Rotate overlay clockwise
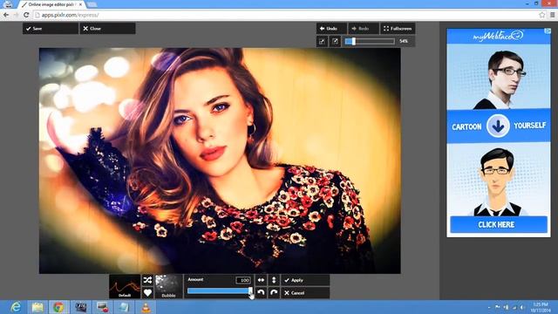 (274, 293)
